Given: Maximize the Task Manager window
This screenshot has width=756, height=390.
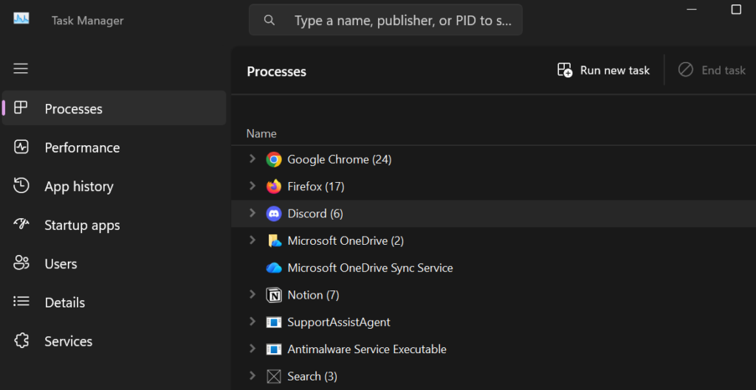Looking at the screenshot, I should pos(736,9).
